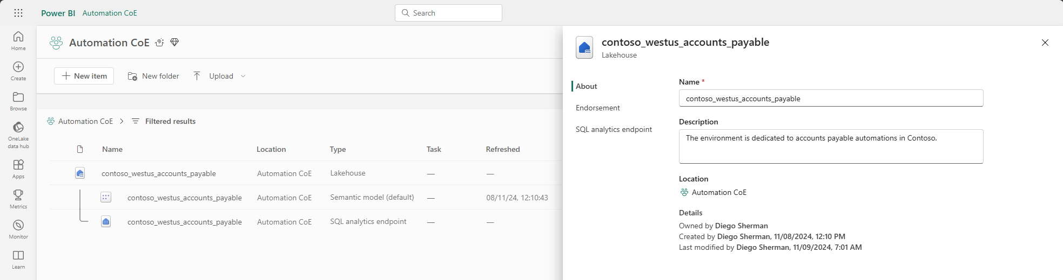
Task: Open Create in the left navigation
Action: click(x=18, y=71)
